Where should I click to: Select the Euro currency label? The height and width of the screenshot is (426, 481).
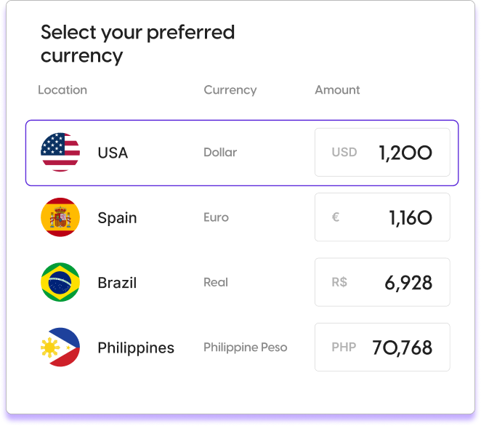(x=217, y=217)
